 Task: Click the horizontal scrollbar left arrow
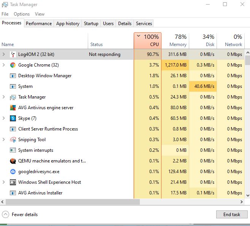tap(2, 202)
